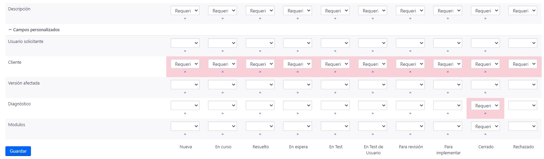544x159 pixels.
Task: Open the Diagnóstico dropdown for Resuelto status
Action: tap(260, 106)
